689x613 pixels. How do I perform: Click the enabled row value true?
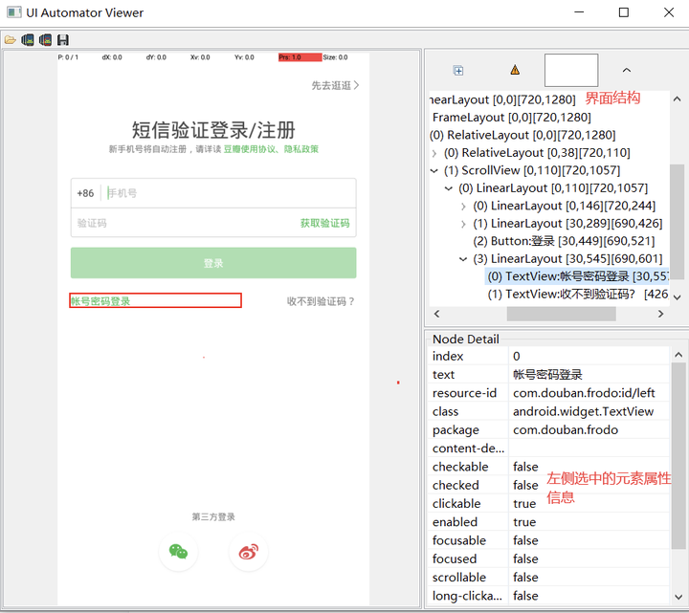pyautogui.click(x=524, y=522)
